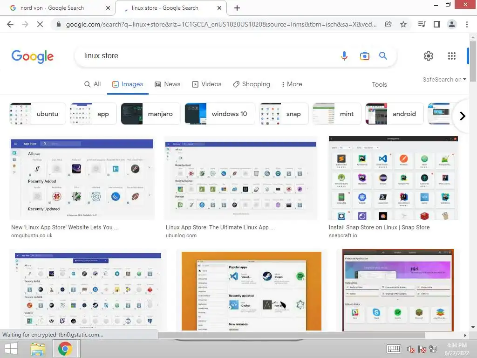Filter images by windows 10 chip
Viewport: 477px width, 358px height.
point(220,114)
